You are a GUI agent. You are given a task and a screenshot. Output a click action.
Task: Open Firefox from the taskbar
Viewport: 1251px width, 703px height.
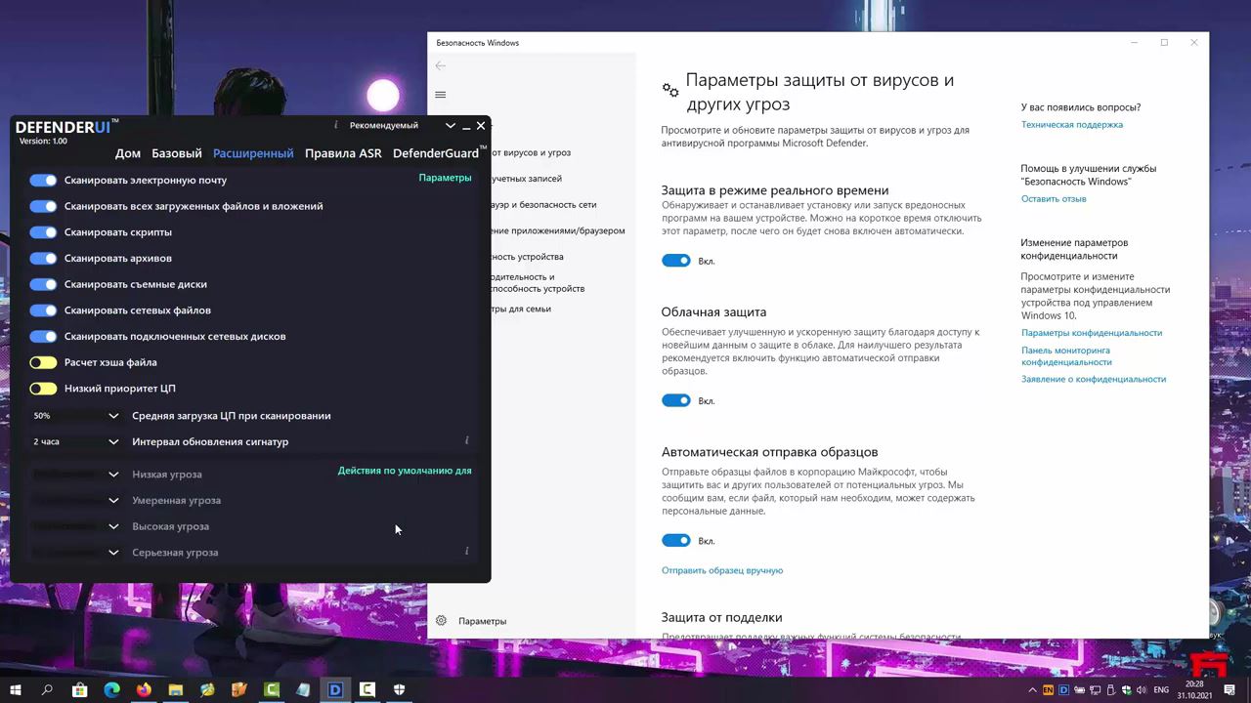[x=144, y=689]
